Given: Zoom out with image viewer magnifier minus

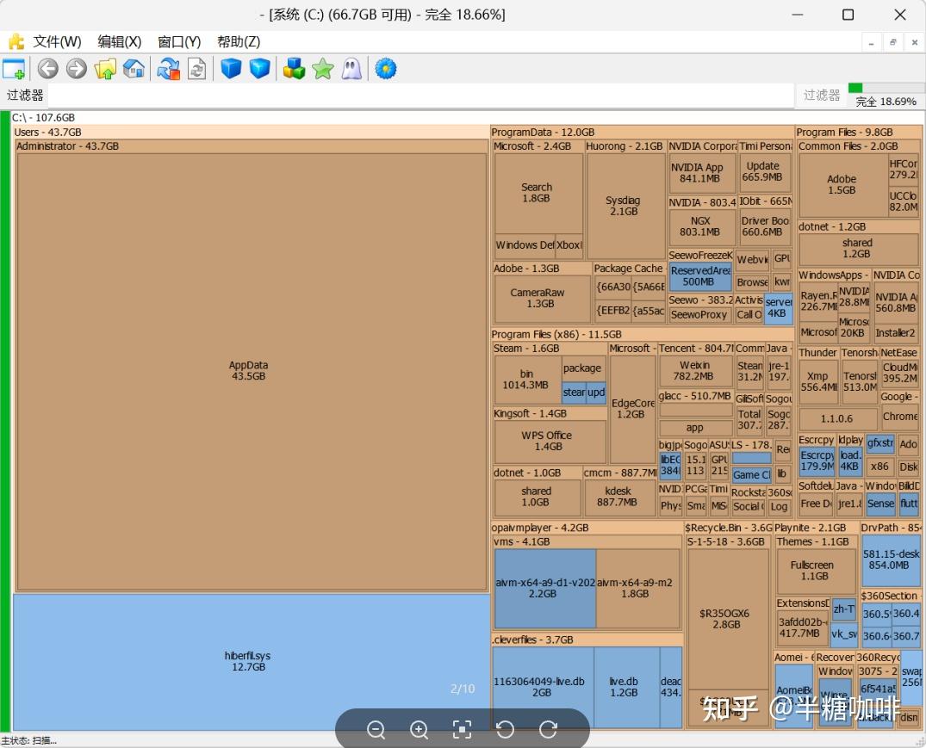Looking at the screenshot, I should click(376, 730).
